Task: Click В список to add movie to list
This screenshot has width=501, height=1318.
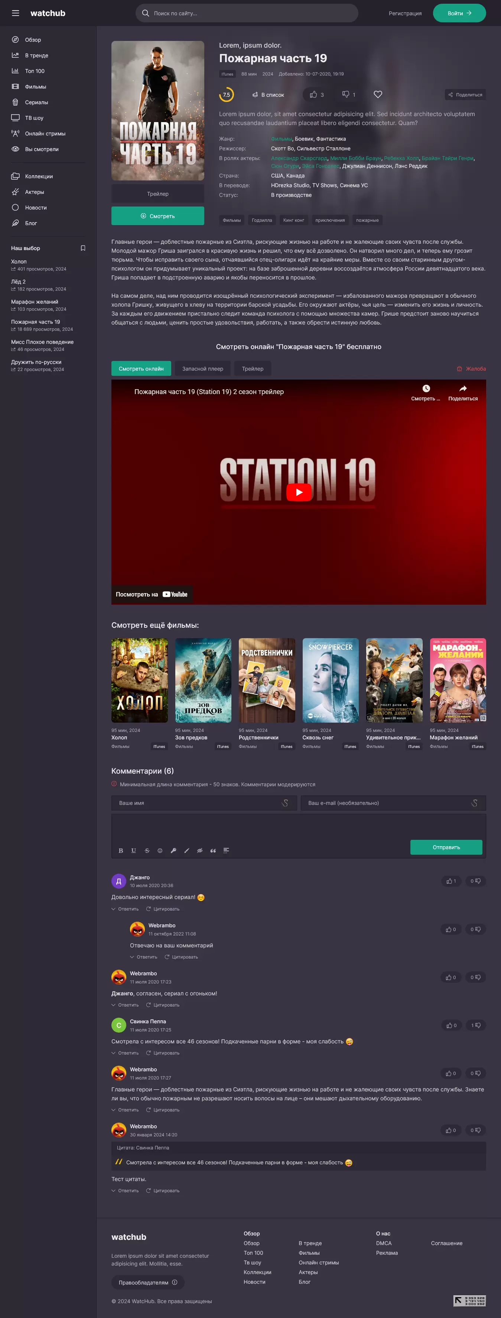Action: coord(268,95)
